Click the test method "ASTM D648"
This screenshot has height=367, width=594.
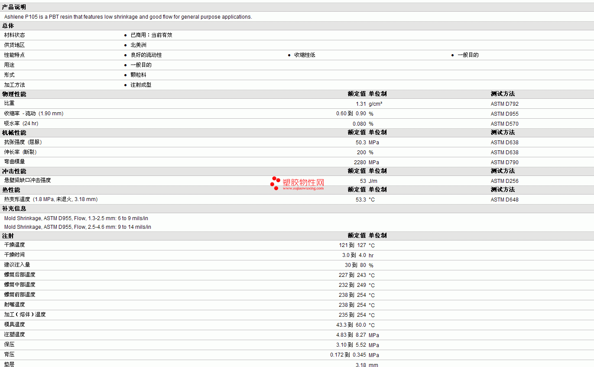coord(504,200)
